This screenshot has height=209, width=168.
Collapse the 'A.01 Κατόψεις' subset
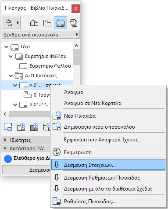click(x=11, y=76)
